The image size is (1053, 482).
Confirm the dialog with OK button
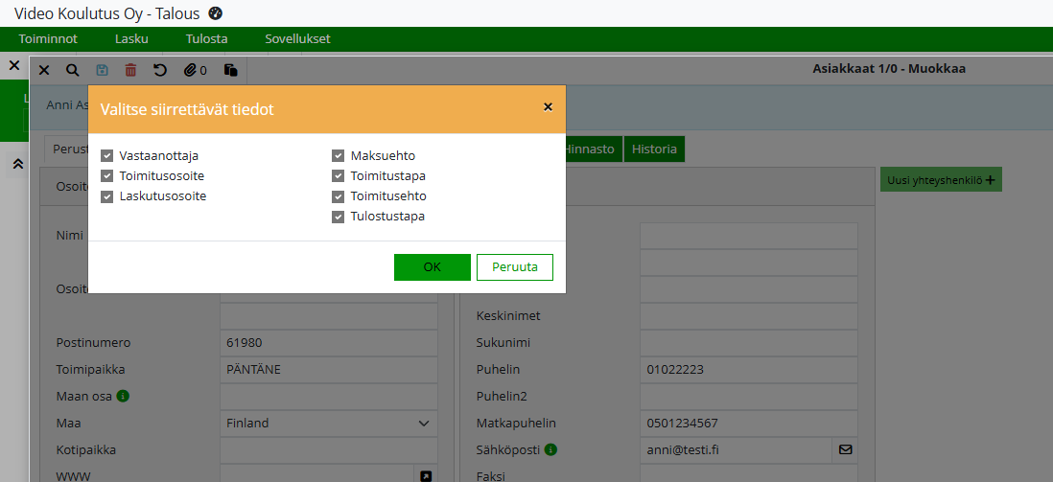pyautogui.click(x=432, y=267)
